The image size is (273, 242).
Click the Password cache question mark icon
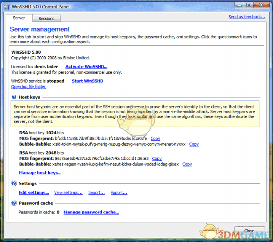tap(14, 203)
